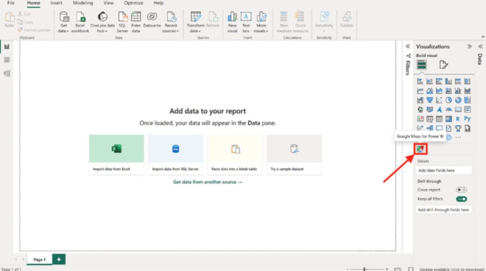486x271 pixels.
Task: Toggle the Cross-report drill through switch
Action: coord(461,189)
